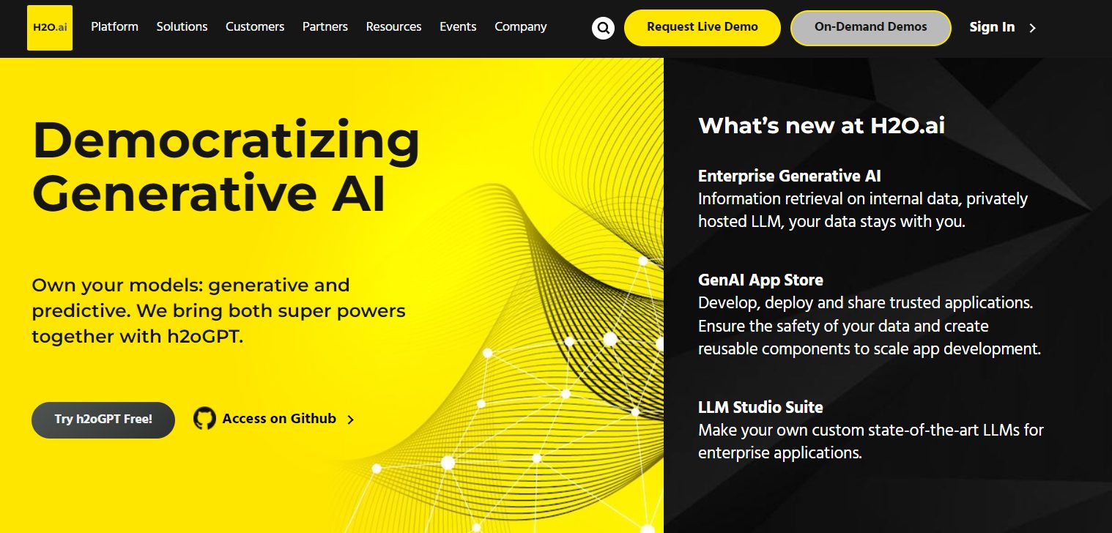Click the Sign In link
1112x533 pixels.
point(992,27)
